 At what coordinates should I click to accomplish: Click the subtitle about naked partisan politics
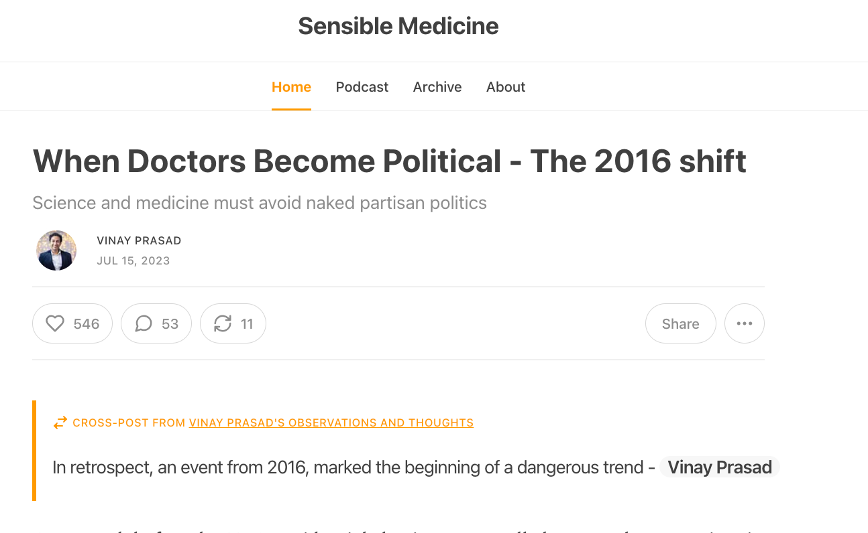coord(260,203)
